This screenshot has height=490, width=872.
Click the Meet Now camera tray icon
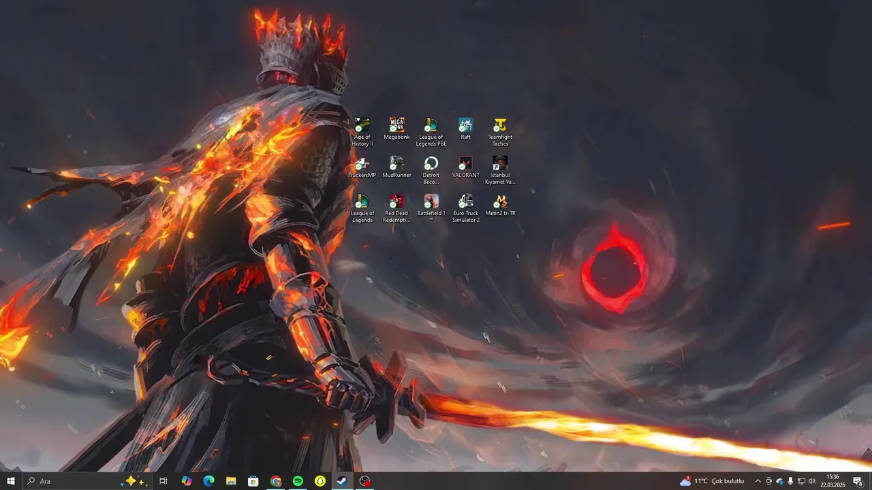[769, 481]
